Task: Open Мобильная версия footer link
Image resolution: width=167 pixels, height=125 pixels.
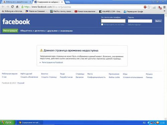Action: [10, 74]
